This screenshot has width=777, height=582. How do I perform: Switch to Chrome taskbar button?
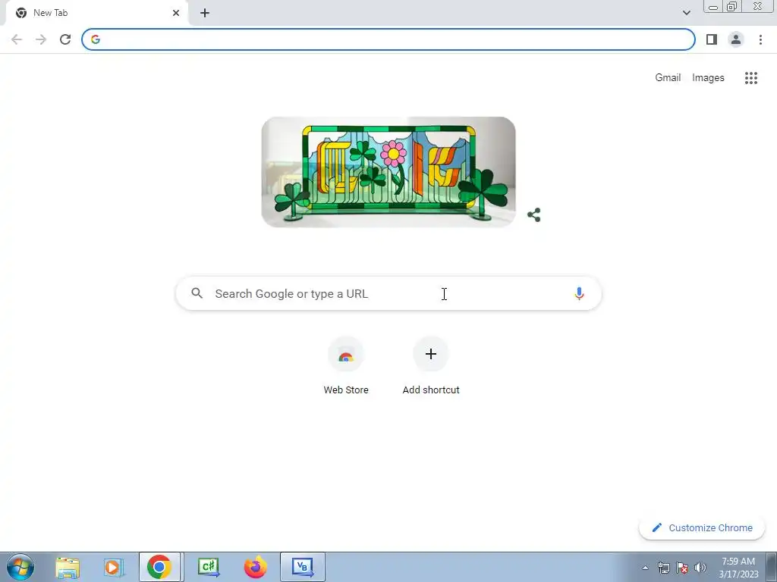pyautogui.click(x=159, y=567)
